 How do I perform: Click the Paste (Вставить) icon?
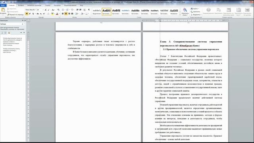(x=3, y=10)
